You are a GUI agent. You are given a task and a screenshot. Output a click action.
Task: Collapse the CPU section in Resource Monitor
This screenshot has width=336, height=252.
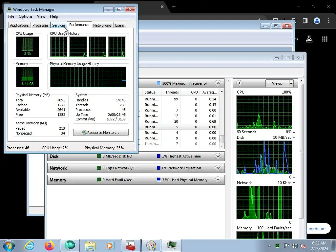[x=218, y=83]
